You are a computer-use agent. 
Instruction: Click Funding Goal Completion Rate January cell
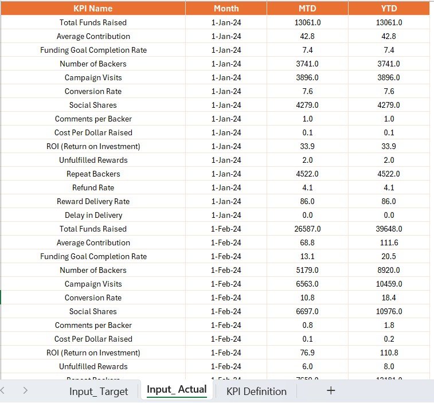93,50
